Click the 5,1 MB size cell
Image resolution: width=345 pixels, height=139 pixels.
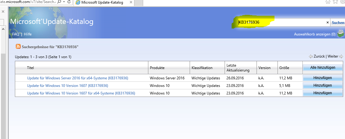285,86
